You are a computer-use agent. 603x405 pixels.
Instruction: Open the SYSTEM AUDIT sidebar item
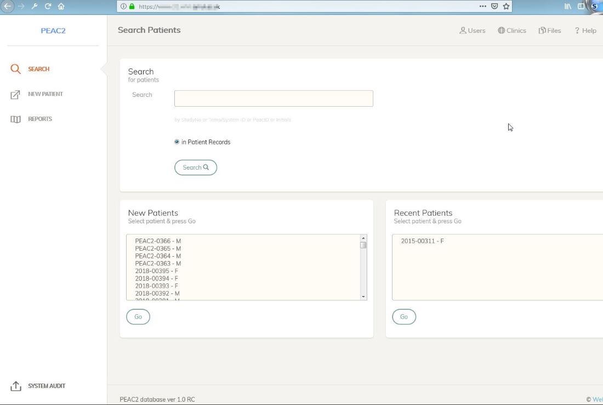[47, 386]
